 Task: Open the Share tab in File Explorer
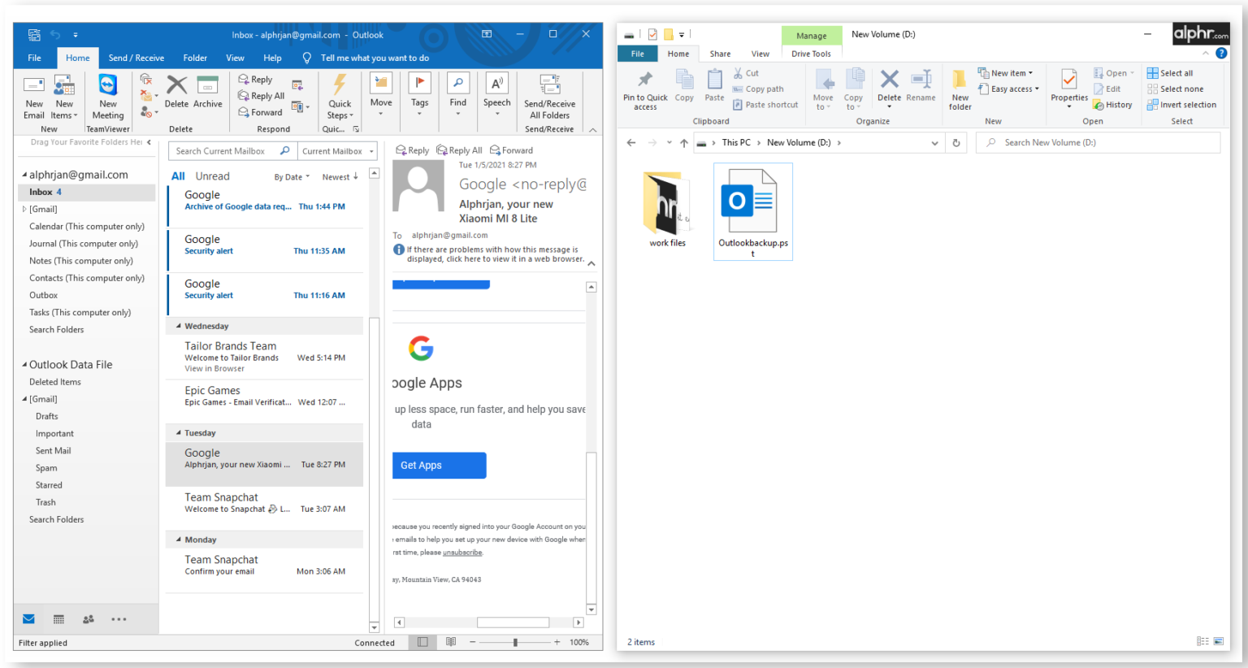coord(719,53)
